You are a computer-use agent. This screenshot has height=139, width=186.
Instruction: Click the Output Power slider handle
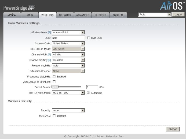[x=55, y=87]
